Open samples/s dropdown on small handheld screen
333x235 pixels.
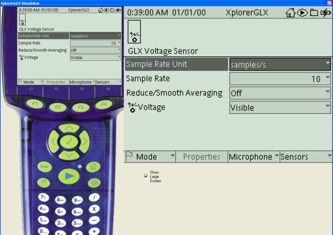pos(95,36)
